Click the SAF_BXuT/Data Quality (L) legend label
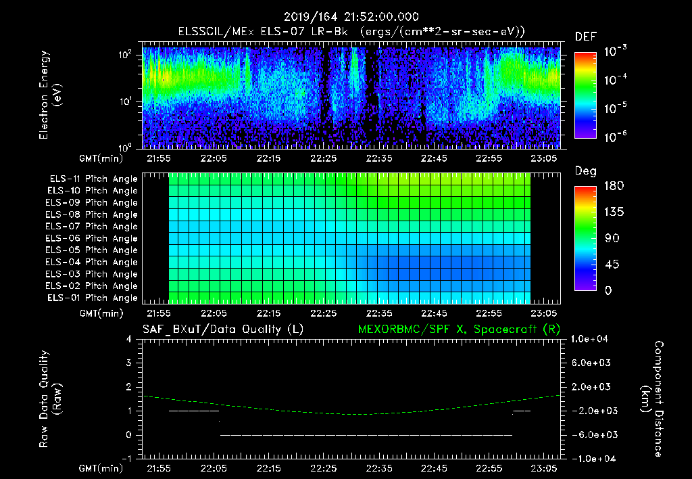 (223, 329)
